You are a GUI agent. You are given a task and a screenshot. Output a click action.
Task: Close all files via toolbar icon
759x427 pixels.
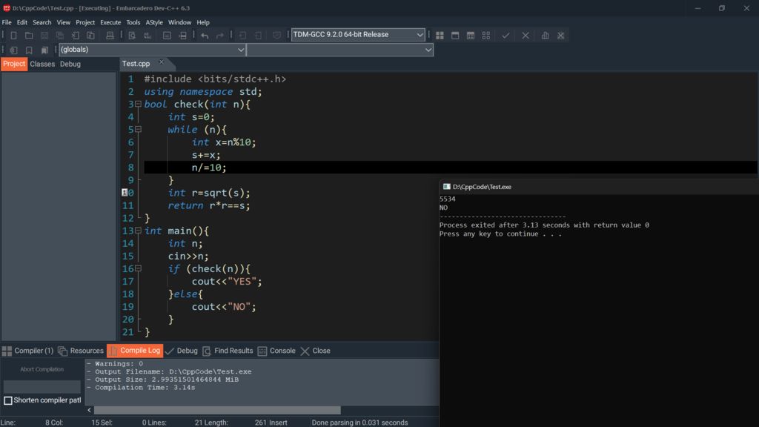(x=90, y=36)
